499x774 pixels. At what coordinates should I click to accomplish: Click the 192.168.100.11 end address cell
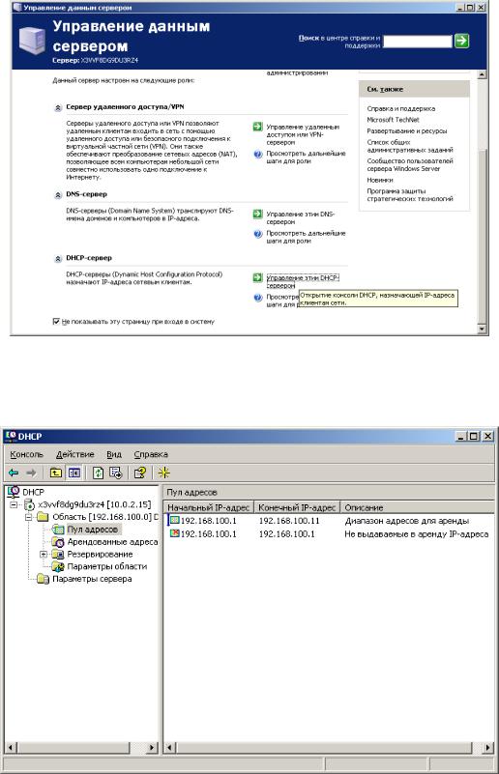pos(289,521)
